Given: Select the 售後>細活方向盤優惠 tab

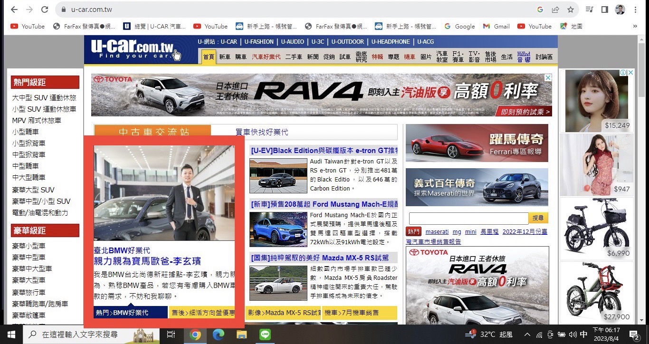Looking at the screenshot, I should [x=202, y=313].
